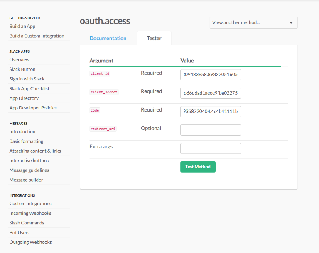Click the client_secret argument label
The width and height of the screenshot is (319, 253).
pyautogui.click(x=104, y=92)
